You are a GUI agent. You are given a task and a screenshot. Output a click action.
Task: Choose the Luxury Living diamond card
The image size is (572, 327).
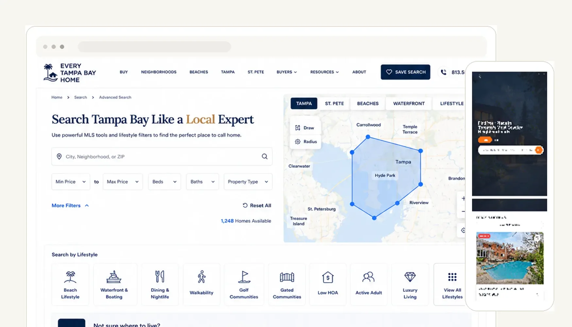pyautogui.click(x=410, y=284)
